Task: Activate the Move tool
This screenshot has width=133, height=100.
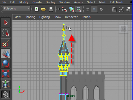Action: point(6,53)
